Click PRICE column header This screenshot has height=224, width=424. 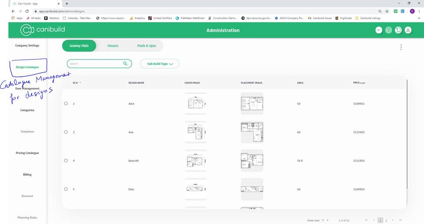pyautogui.click(x=359, y=83)
